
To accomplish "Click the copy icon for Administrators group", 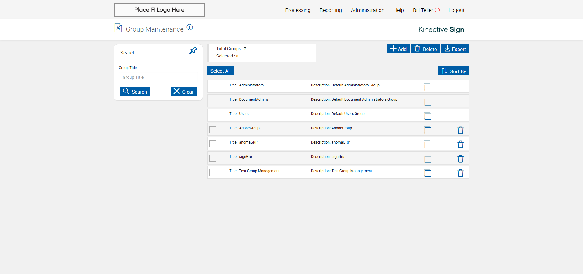I will (x=428, y=87).
